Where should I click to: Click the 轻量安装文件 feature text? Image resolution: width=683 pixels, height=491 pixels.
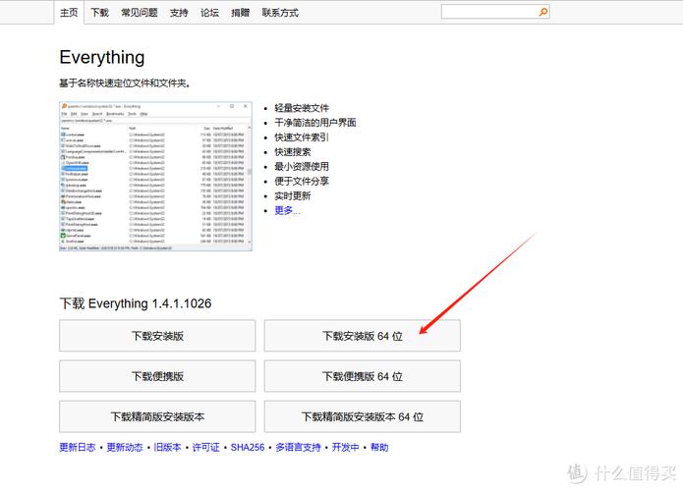point(302,108)
